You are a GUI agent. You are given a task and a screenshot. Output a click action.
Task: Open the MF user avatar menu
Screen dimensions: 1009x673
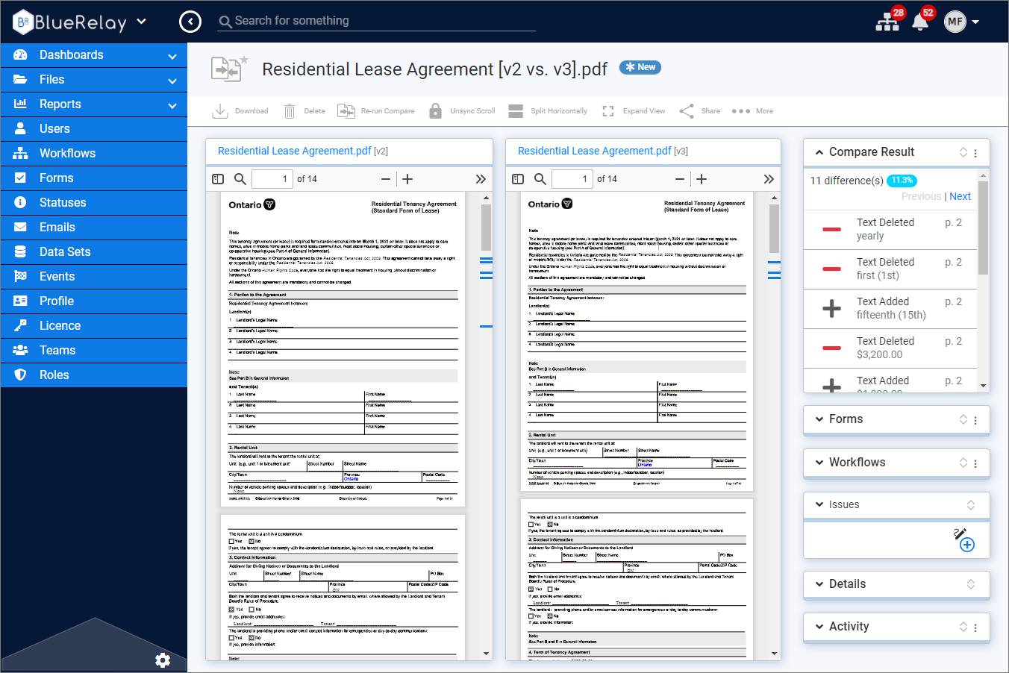pyautogui.click(x=961, y=22)
